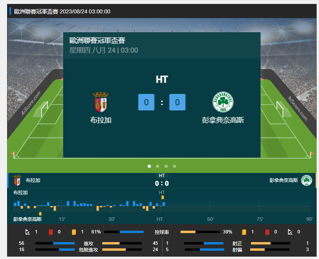This screenshot has width=319, height=259.
Task: Click Braga's home score box showing 0
Action: pyautogui.click(x=146, y=102)
